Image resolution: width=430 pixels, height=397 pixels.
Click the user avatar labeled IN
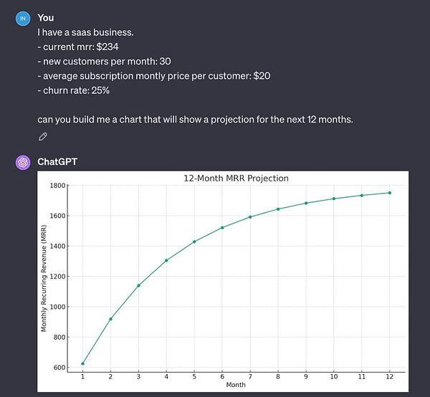[x=23, y=18]
